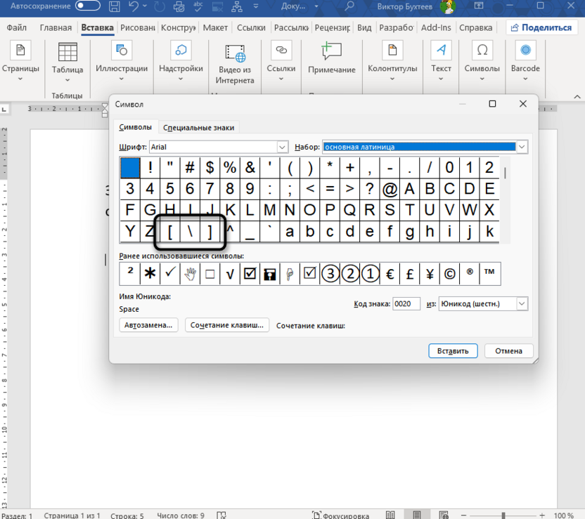This screenshot has height=519, width=585.
Task: Select the backslash symbol in grid
Action: click(190, 231)
